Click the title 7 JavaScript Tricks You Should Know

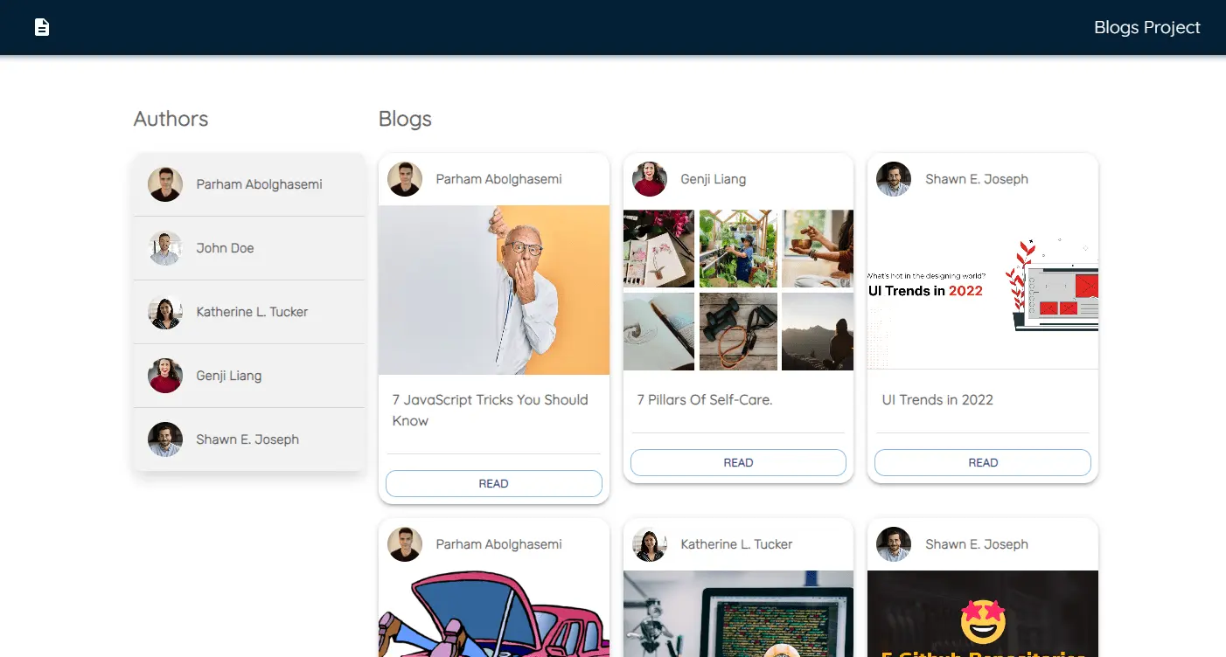(x=490, y=410)
